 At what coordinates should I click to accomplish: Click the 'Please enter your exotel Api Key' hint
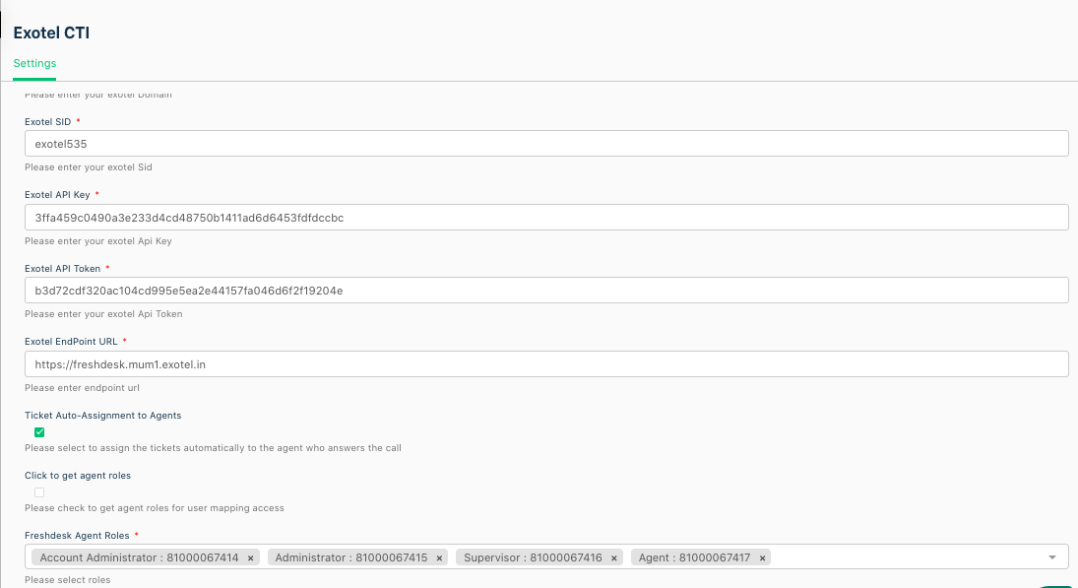(98, 240)
